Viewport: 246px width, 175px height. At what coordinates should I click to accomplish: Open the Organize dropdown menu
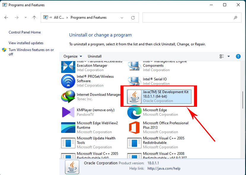73,56
